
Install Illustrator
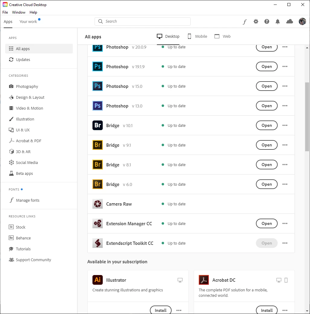(161, 310)
